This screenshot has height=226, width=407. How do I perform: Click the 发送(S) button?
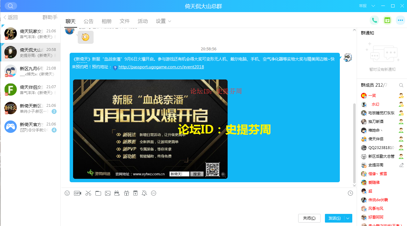335,218
